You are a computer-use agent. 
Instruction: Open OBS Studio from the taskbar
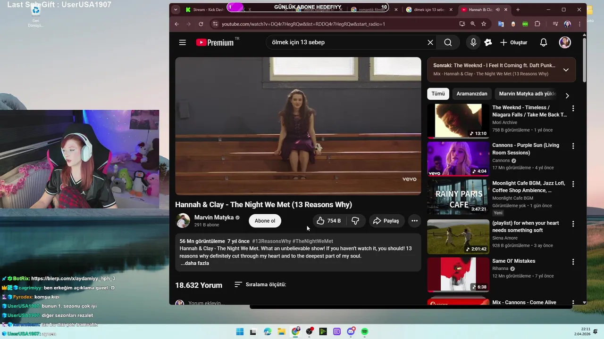point(310,331)
